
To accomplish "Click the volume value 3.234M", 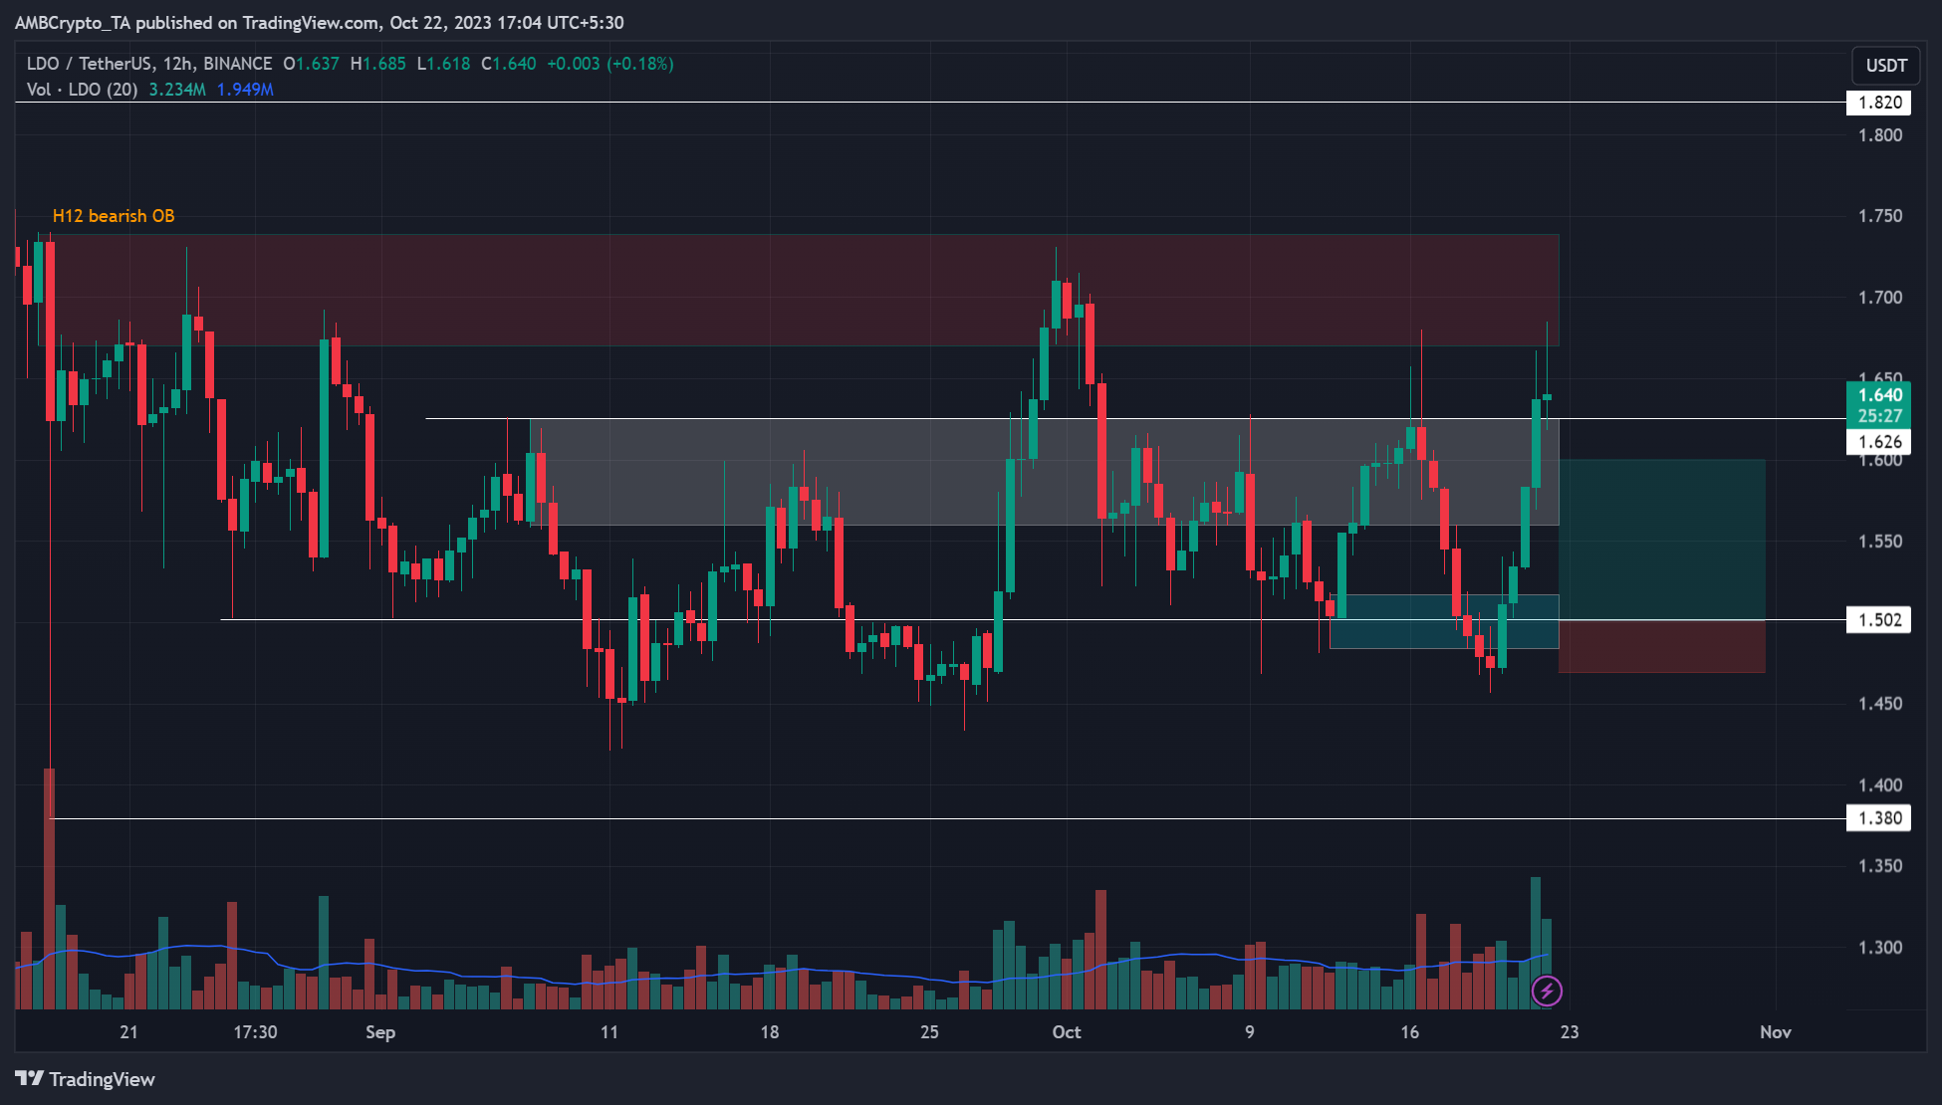I will point(177,90).
